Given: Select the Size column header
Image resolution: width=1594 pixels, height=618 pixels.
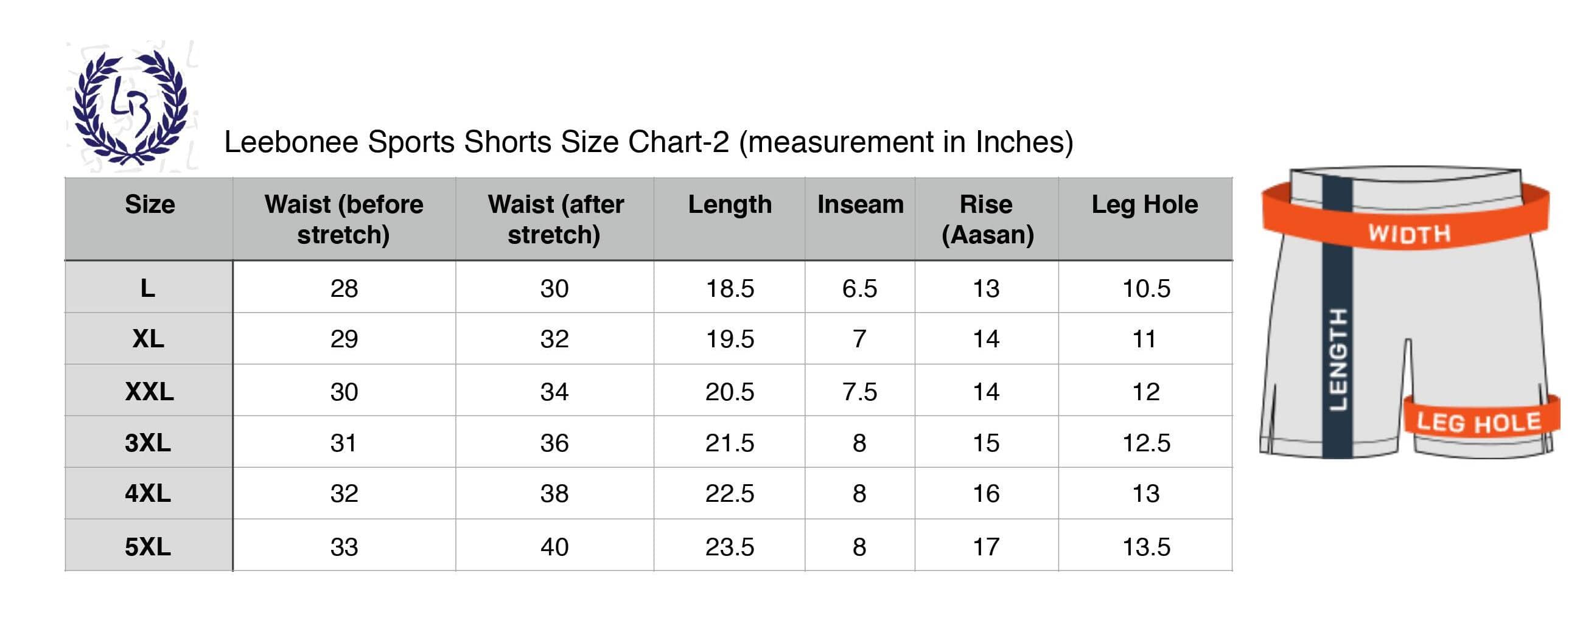Looking at the screenshot, I should (149, 205).
